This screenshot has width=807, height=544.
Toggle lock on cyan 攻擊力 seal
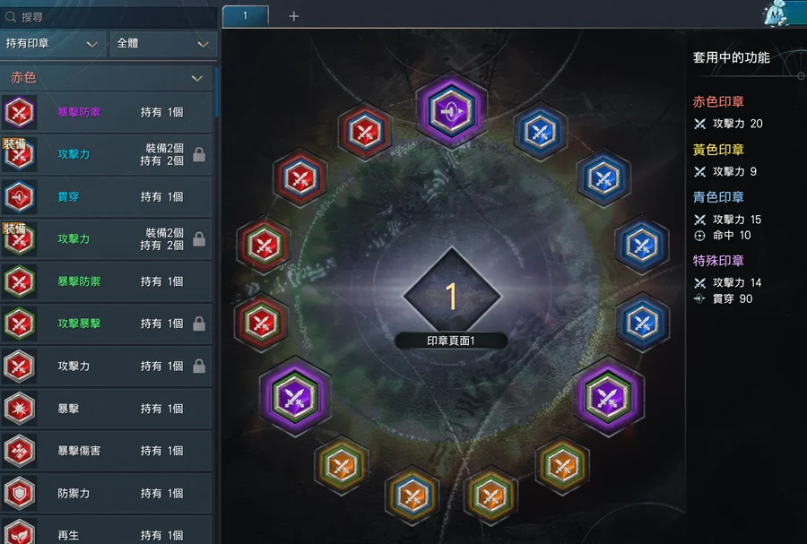[x=199, y=154]
